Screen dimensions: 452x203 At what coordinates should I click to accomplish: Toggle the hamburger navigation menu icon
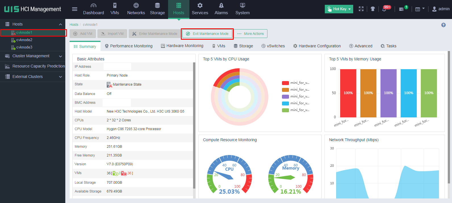[x=75, y=9]
